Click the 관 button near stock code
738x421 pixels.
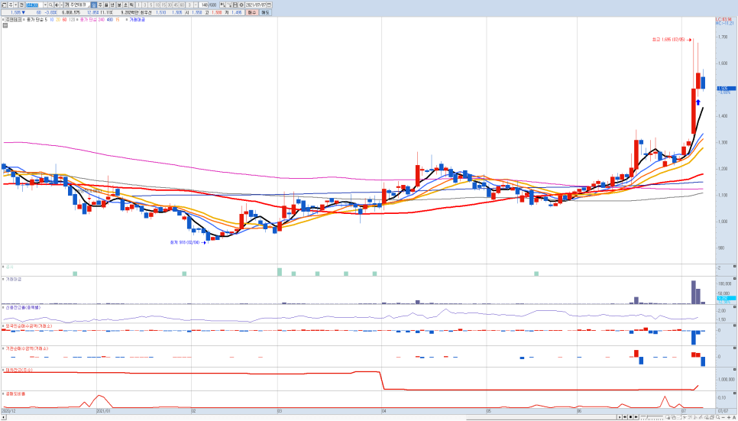click(21, 5)
